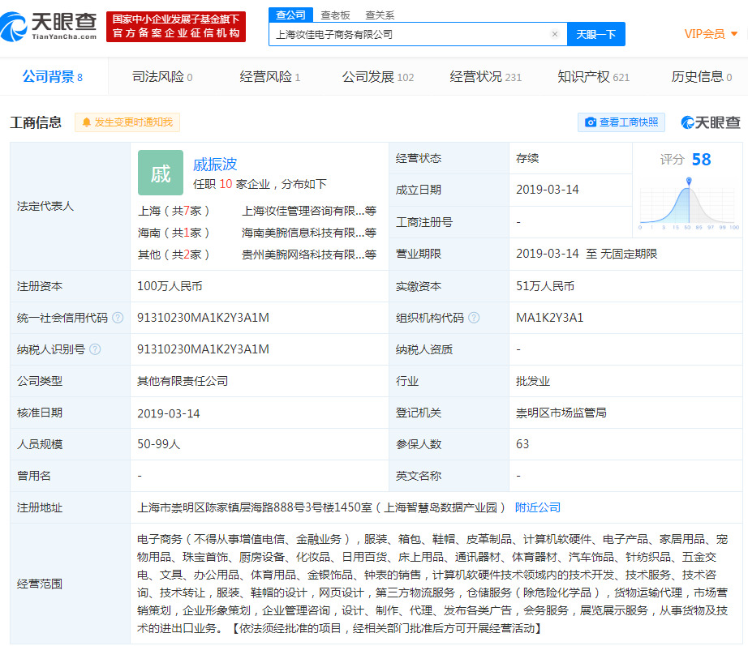748x646 pixels.
Task: Open 附近公司 link
Action: click(x=538, y=507)
